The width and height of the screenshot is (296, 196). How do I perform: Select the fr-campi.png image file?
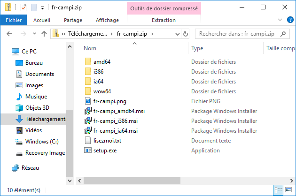[x=109, y=101]
